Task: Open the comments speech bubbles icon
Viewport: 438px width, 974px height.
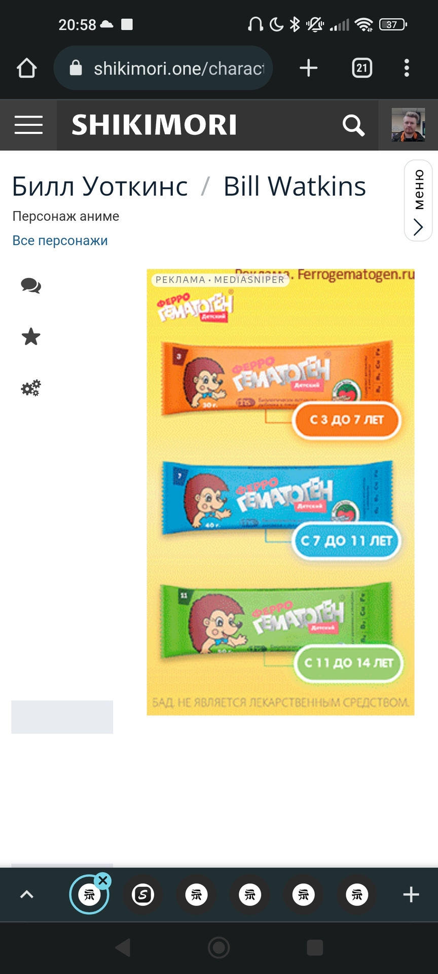Action: [31, 286]
